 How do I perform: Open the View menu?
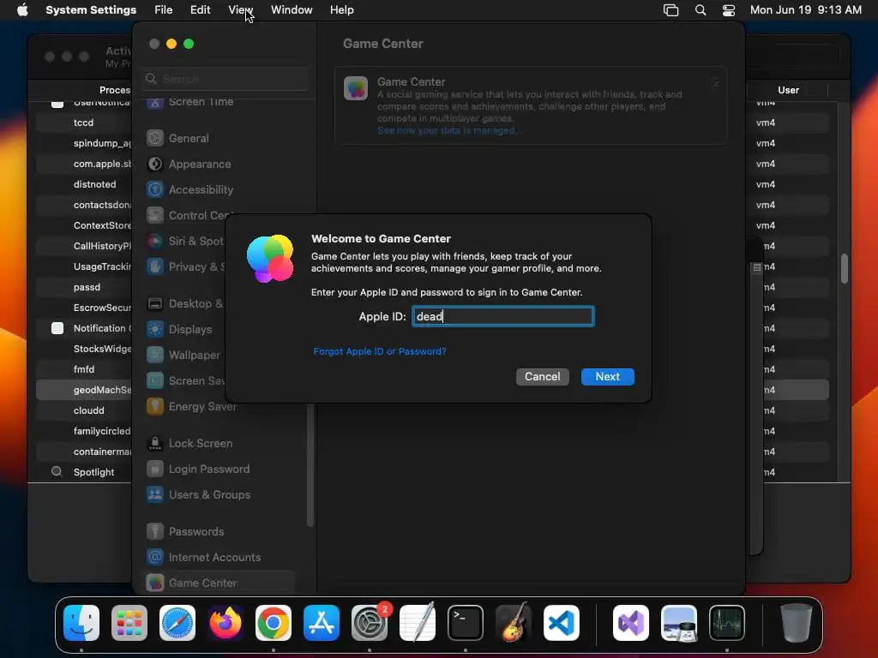240,10
